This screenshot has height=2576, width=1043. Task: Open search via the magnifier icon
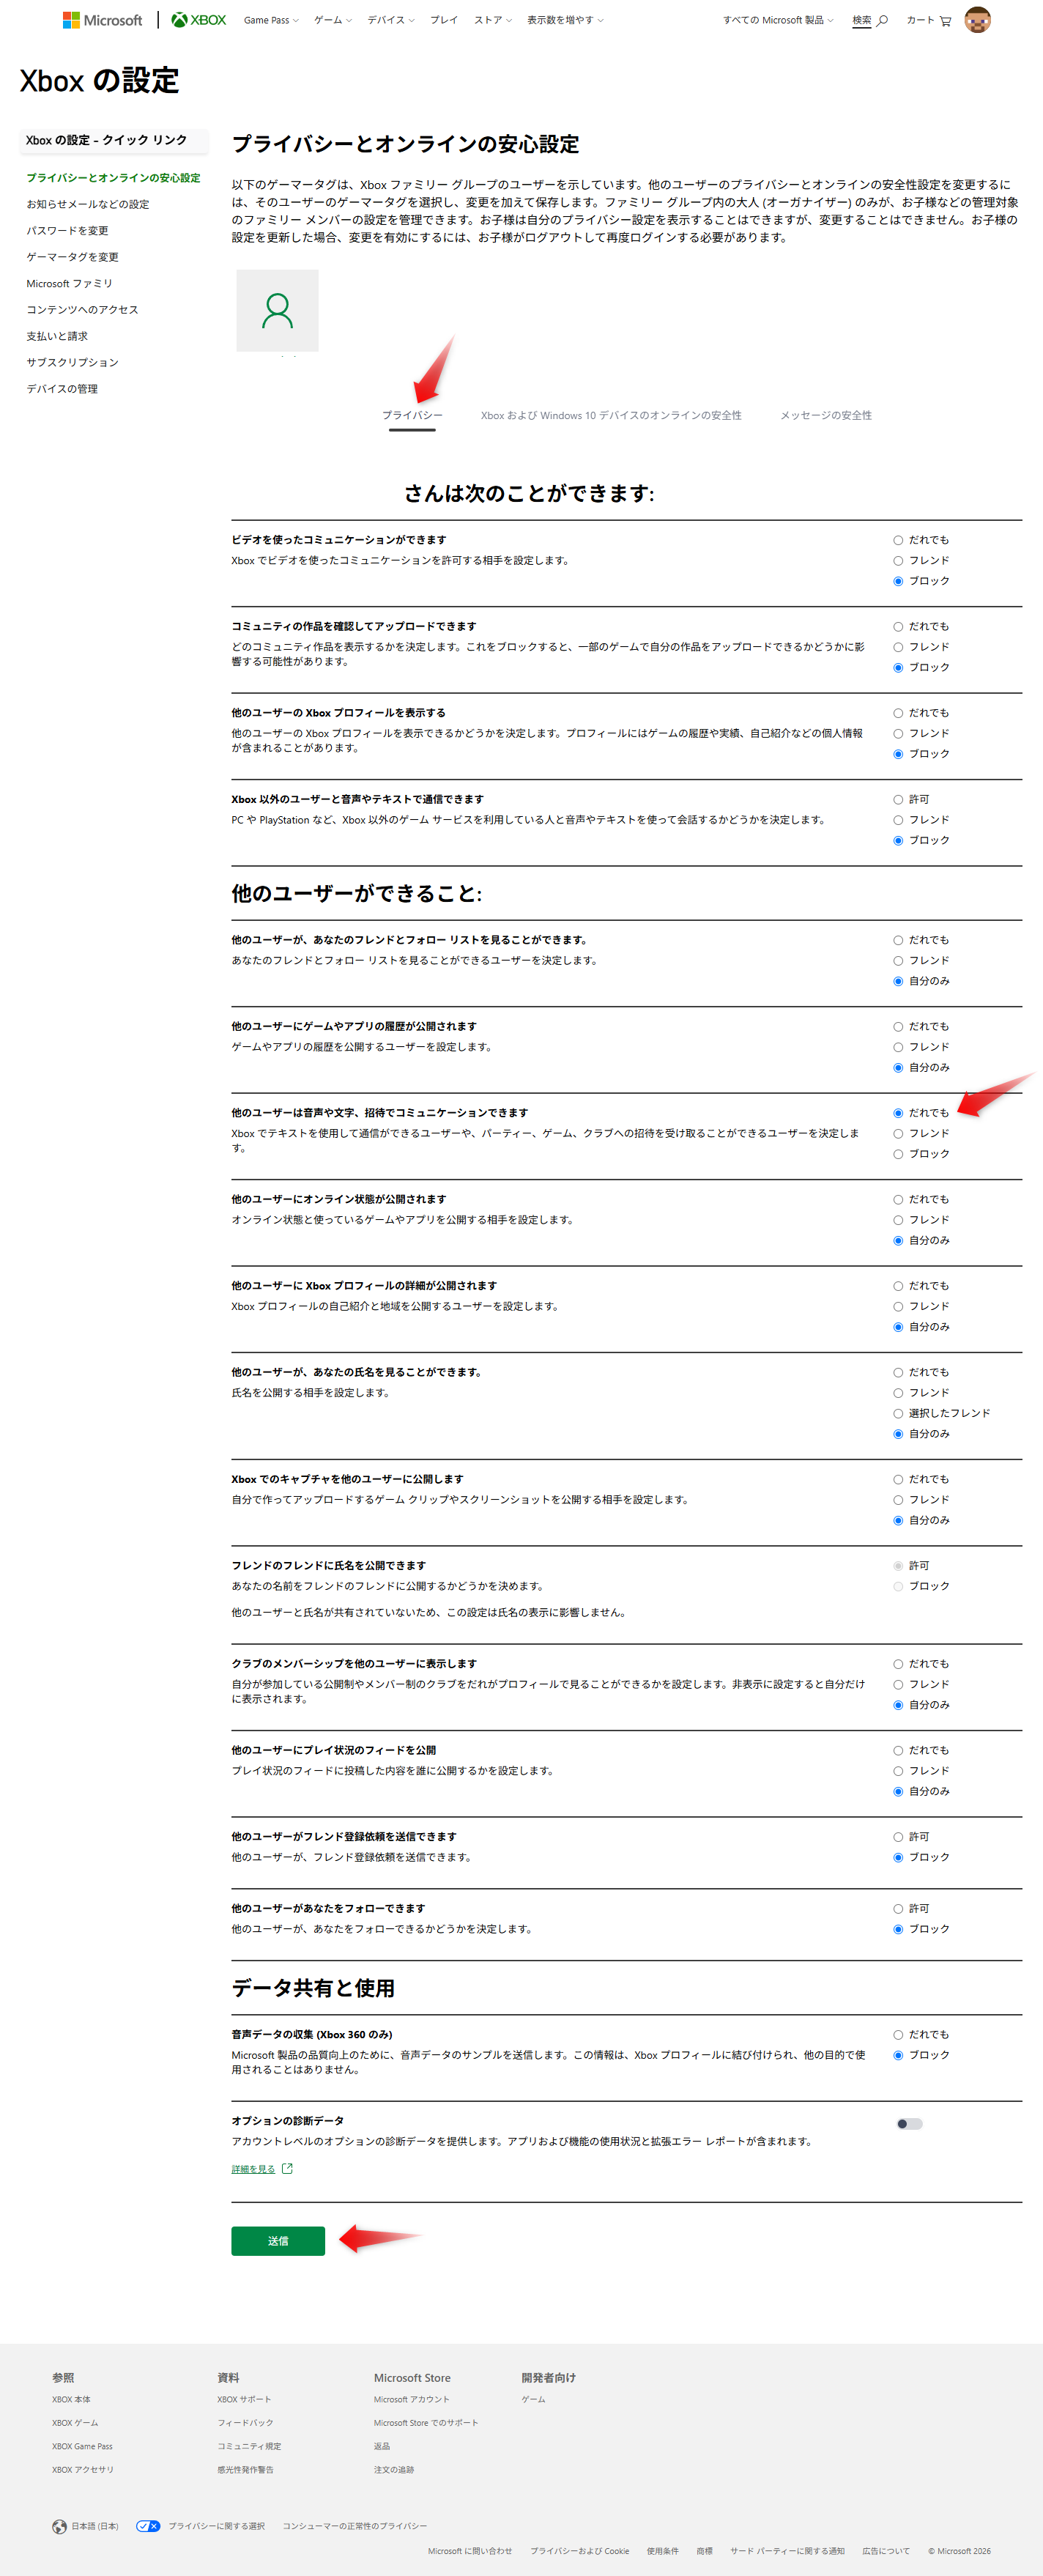coord(882,21)
